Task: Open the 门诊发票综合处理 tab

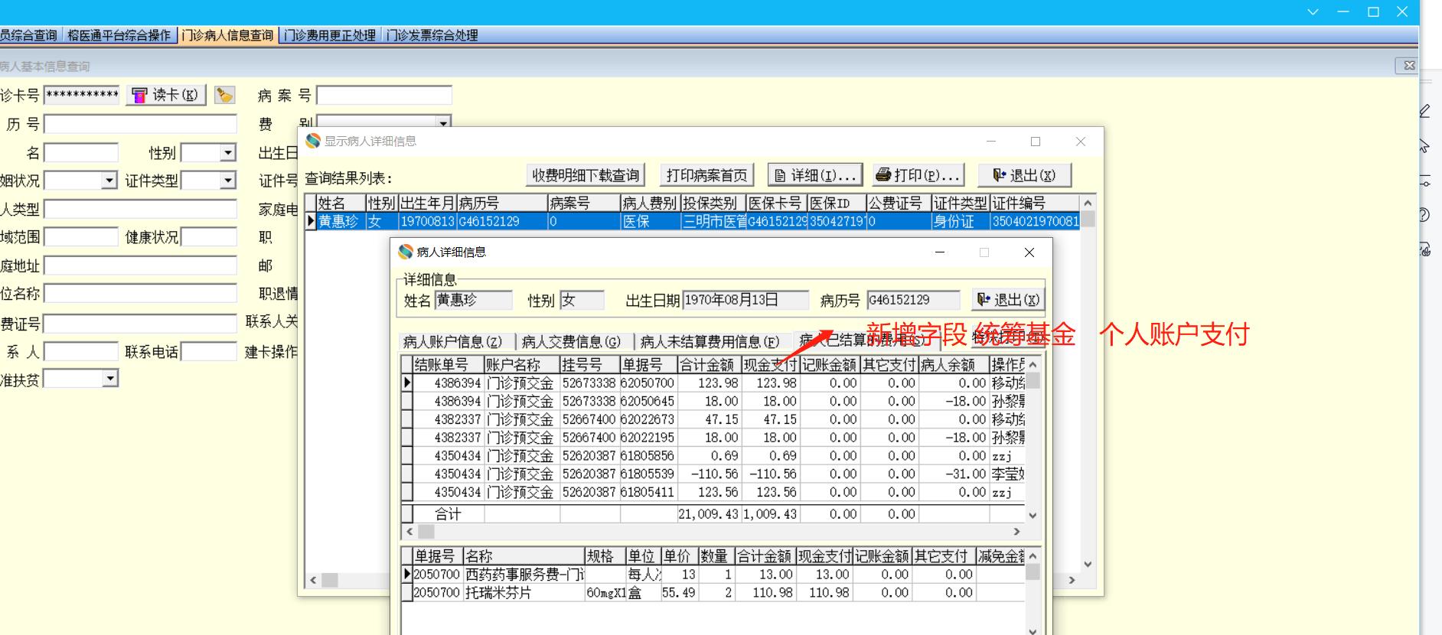Action: coord(432,35)
